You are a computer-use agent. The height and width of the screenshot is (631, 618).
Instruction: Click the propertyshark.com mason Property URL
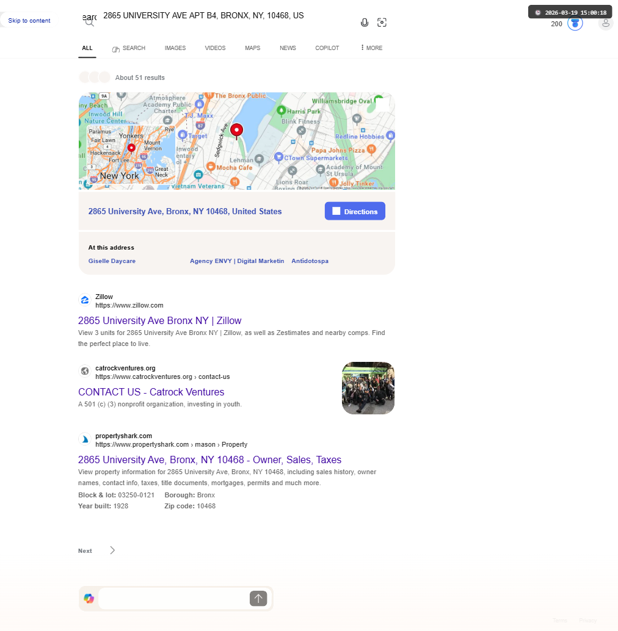(171, 444)
